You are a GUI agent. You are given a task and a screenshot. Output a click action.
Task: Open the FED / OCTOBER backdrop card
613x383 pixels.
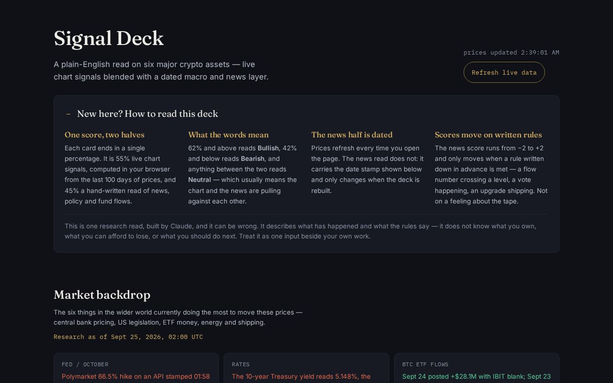(136, 368)
